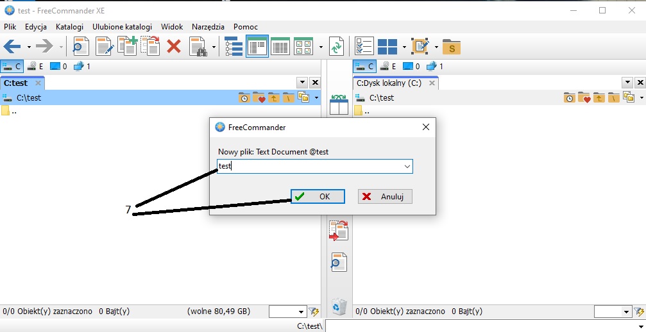The height and width of the screenshot is (332, 646).
Task: Open the right panel history clock icon
Action: pyautogui.click(x=570, y=98)
